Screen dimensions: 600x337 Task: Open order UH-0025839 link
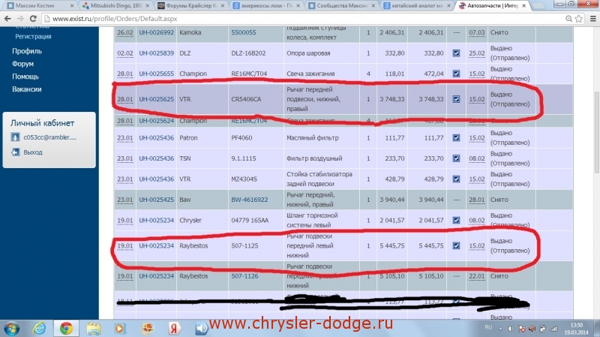coord(156,53)
